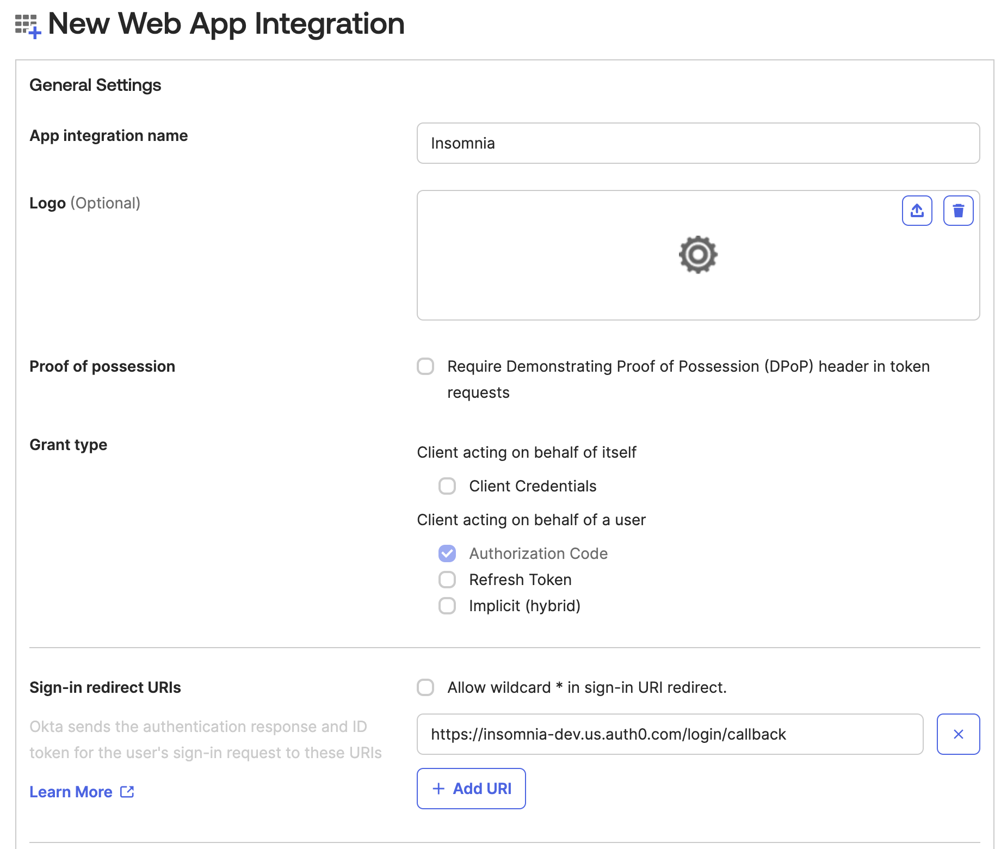Click the sign-in redirect URI input field
Image resolution: width=1001 pixels, height=849 pixels.
click(670, 734)
